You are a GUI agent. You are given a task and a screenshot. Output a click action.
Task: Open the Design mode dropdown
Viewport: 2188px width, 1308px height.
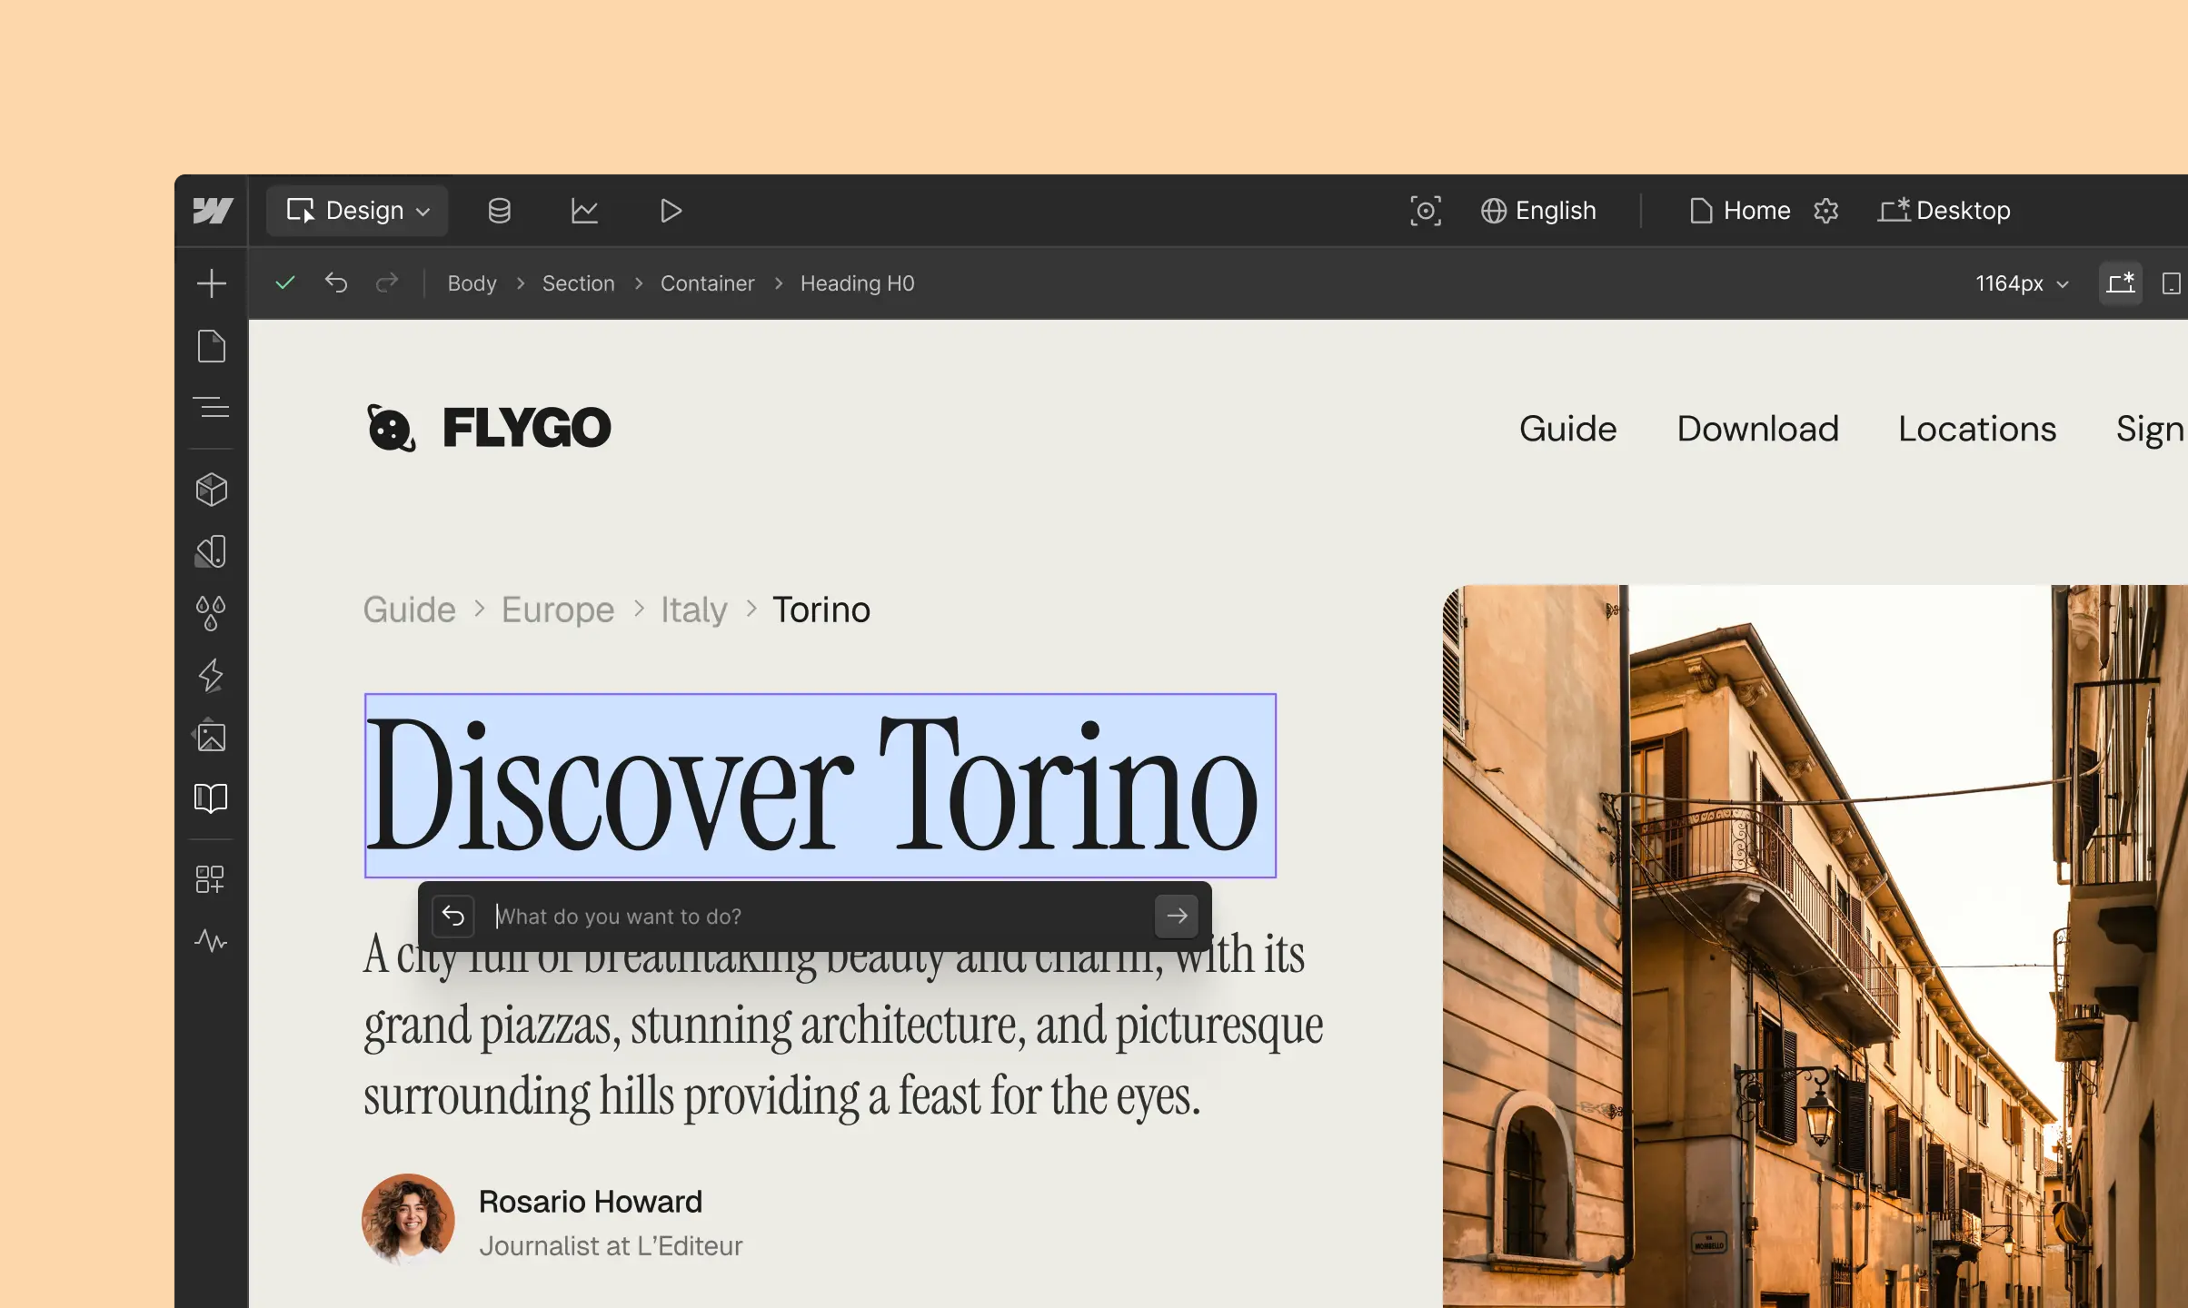pos(357,210)
